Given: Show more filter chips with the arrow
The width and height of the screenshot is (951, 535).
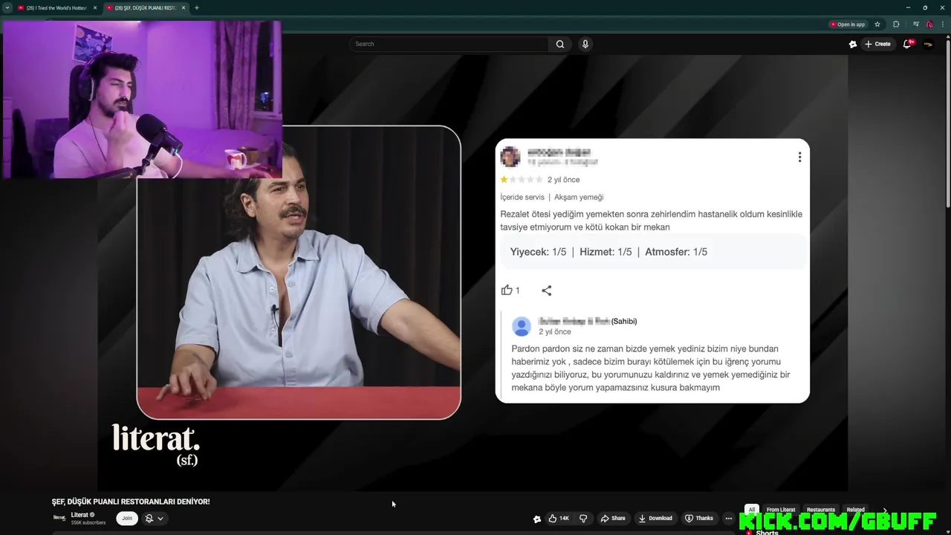Looking at the screenshot, I should click(x=885, y=510).
